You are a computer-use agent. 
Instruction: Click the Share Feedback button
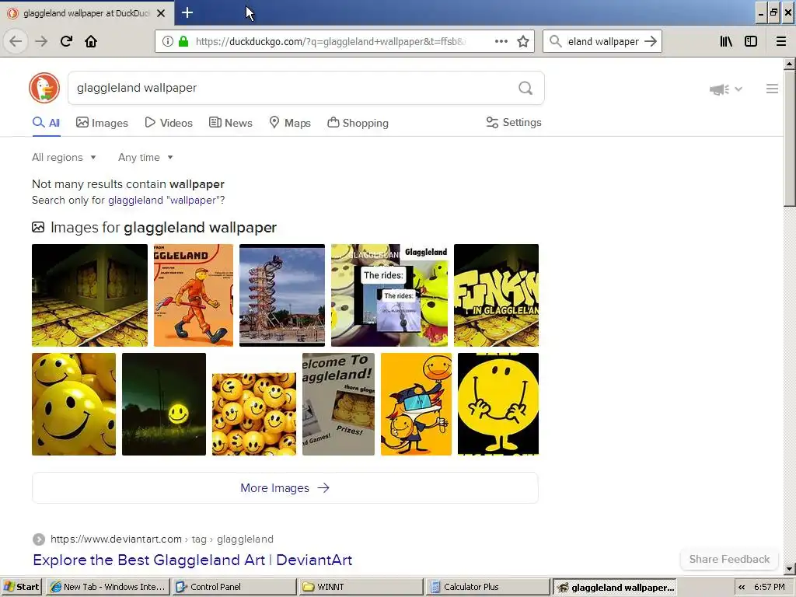point(729,559)
